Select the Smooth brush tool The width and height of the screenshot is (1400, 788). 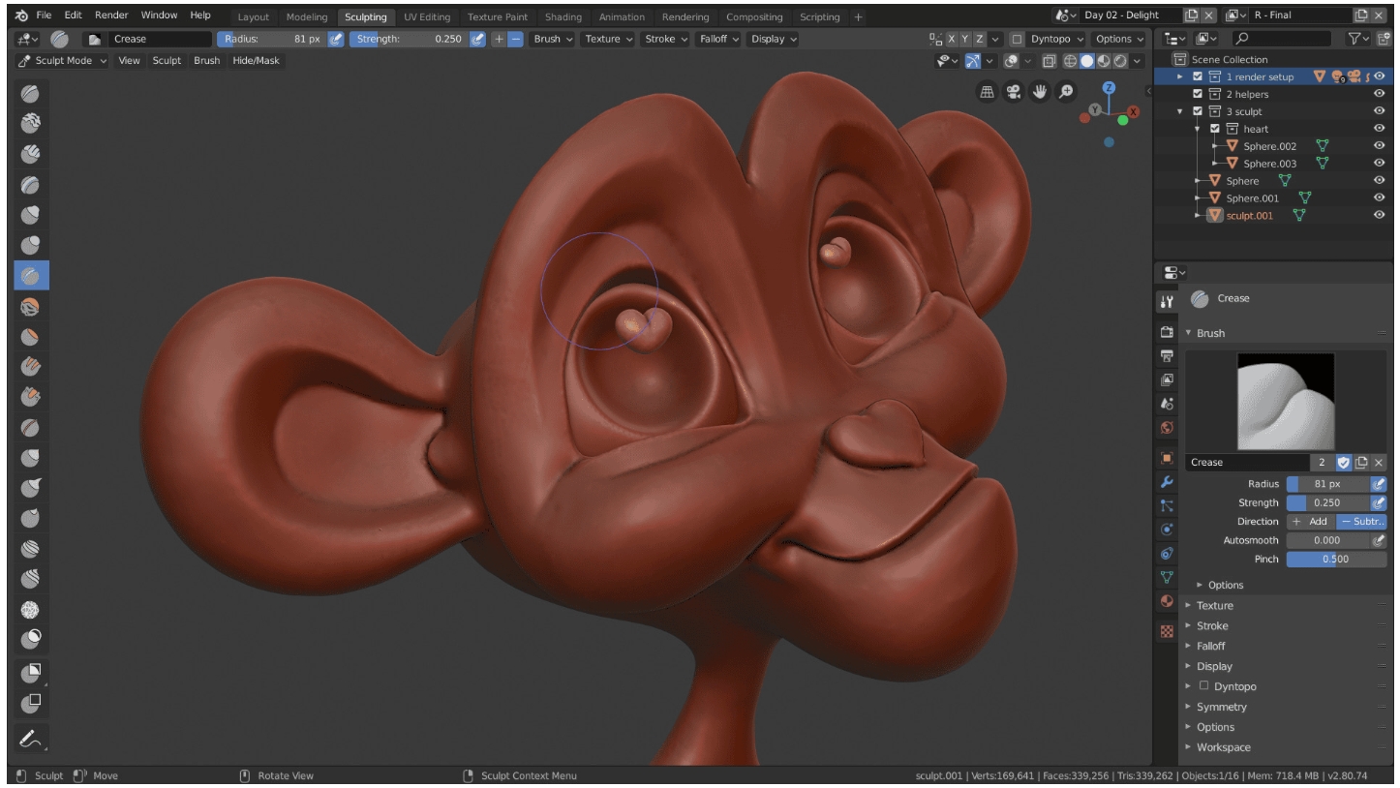(30, 306)
